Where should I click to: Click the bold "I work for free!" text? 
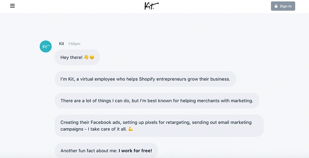click(x=135, y=151)
